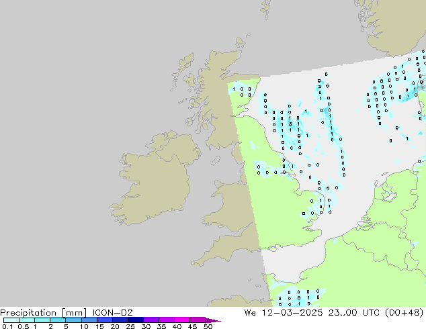Viewport: 426px width, 329px height.
Task: Click the 40–45 mm bright magenta swatch
Action: point(182,320)
